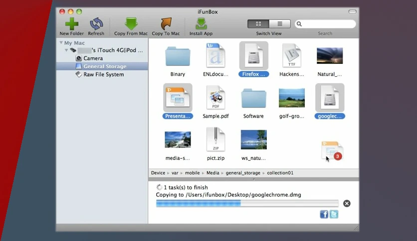417x241 pixels.
Task: Share via the Facebook icon
Action: tap(324, 214)
